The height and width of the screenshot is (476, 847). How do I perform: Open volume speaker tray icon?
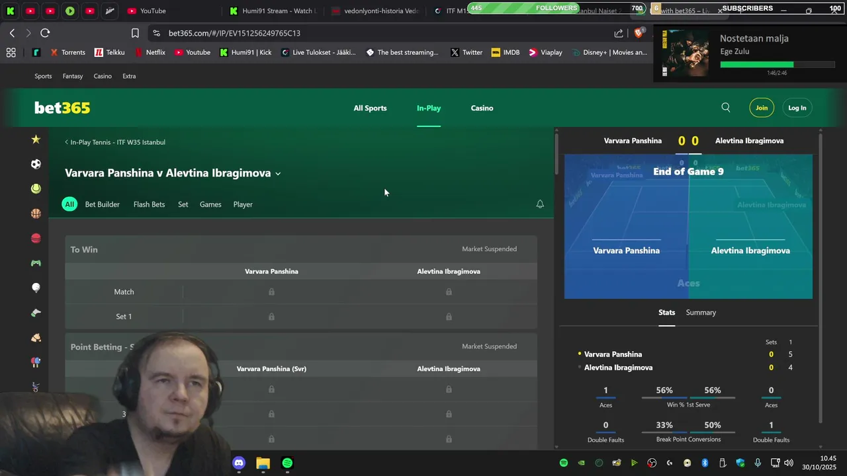(x=788, y=463)
